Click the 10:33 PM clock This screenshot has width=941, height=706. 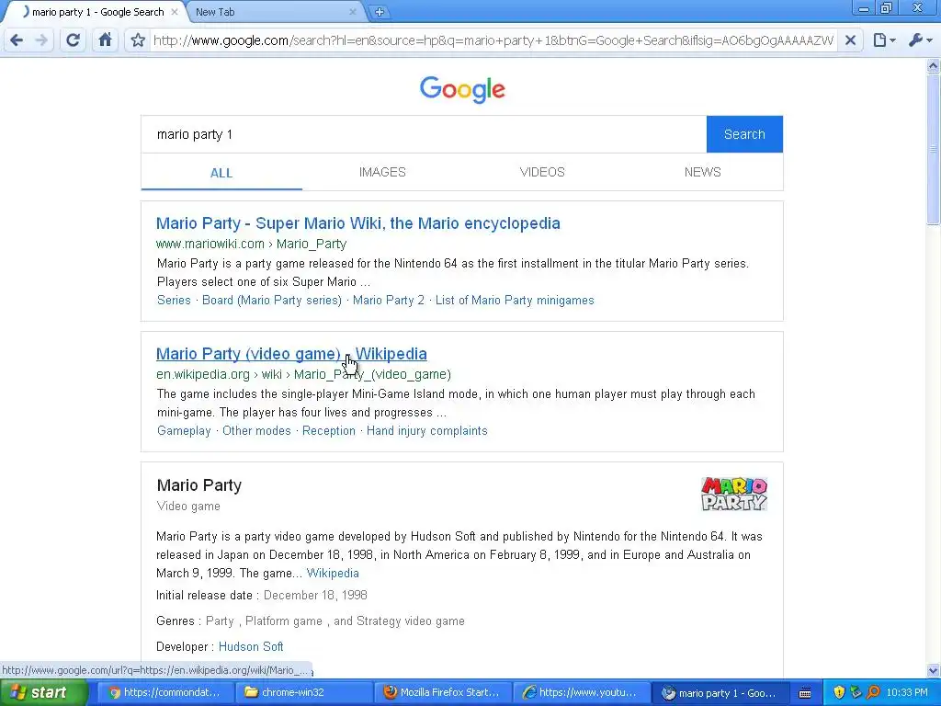click(x=907, y=693)
